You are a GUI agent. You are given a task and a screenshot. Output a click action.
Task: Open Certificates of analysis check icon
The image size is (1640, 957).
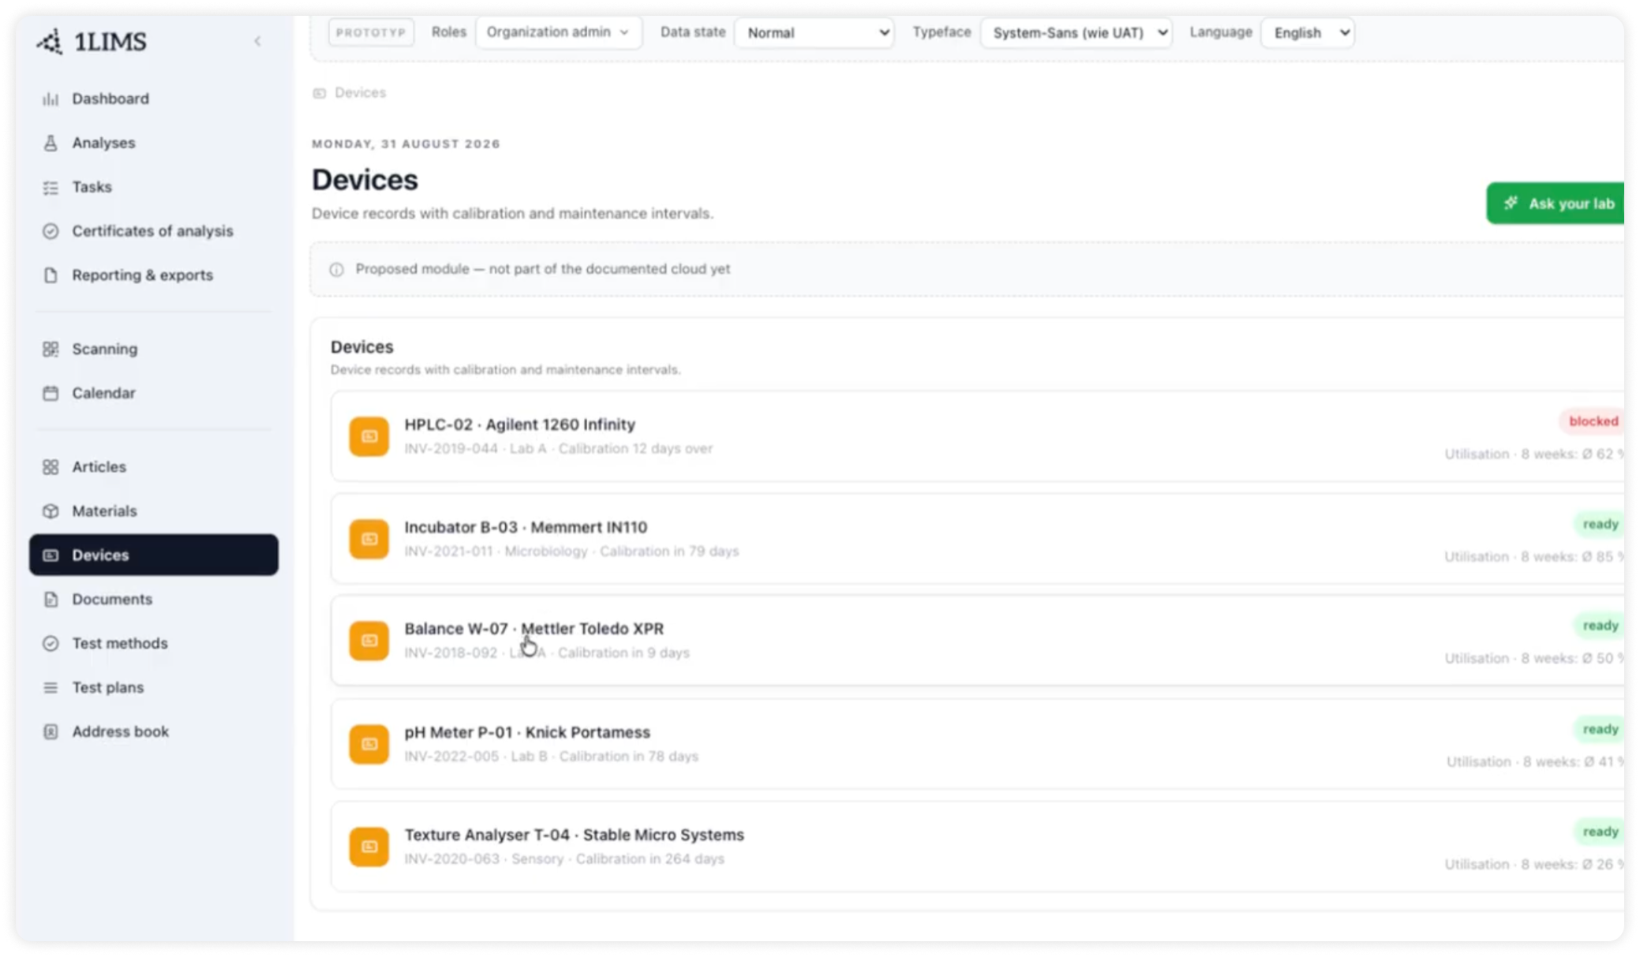coord(51,231)
